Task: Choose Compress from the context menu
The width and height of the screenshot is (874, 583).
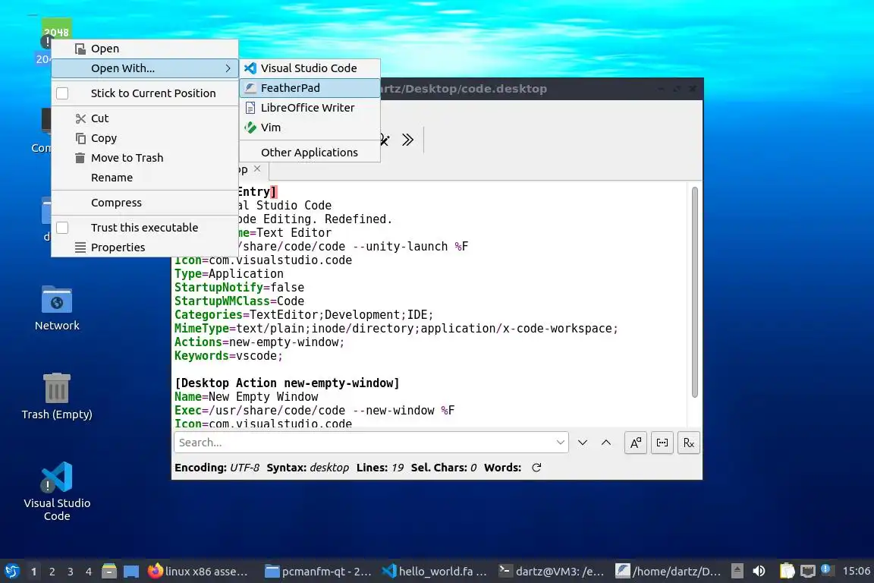Action: tap(144, 203)
